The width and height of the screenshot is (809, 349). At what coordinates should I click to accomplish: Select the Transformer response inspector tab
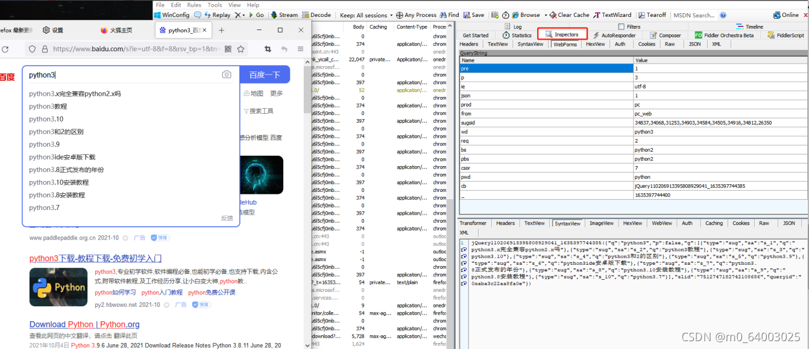(473, 223)
